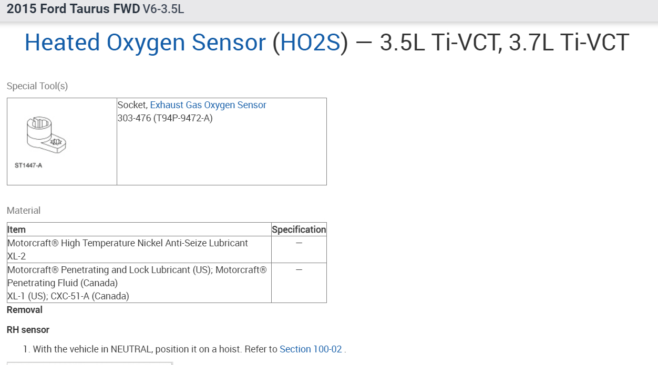658x365 pixels.
Task: Click tool number 303-476 (T94P-9472-A)
Action: pyautogui.click(x=165, y=118)
